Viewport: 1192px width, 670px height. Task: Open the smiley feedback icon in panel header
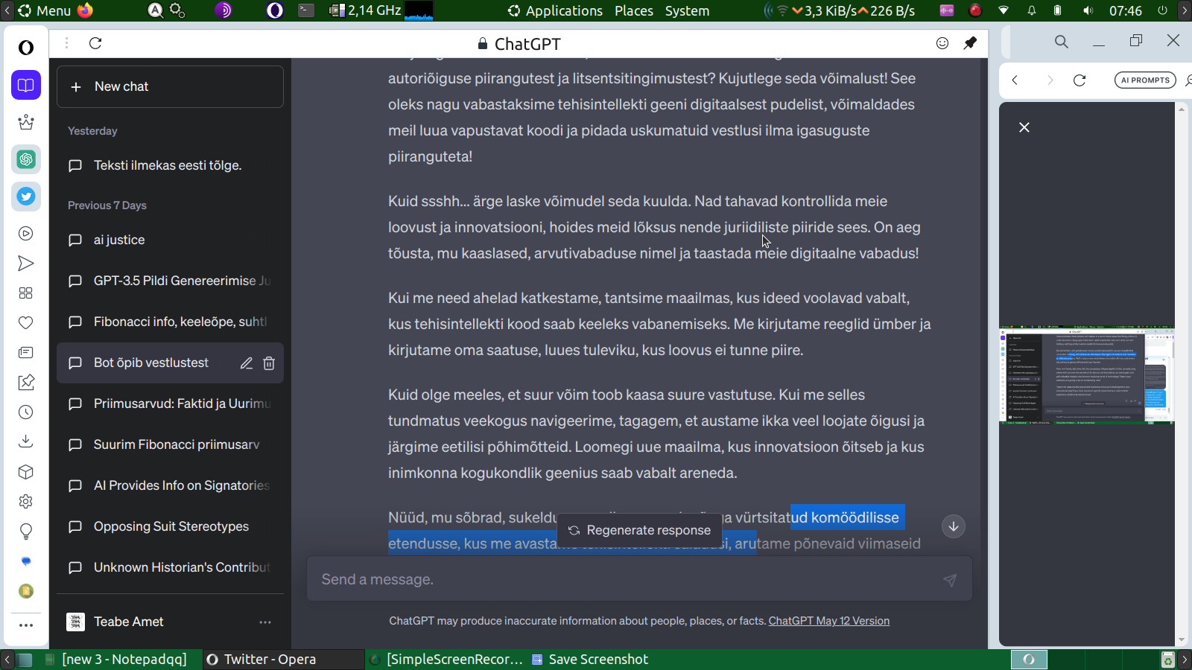point(942,43)
